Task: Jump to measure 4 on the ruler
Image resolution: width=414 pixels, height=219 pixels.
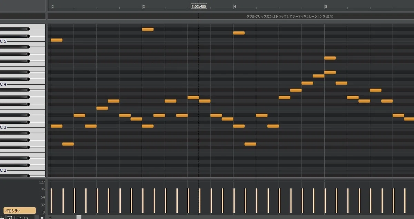Action: pos(235,7)
